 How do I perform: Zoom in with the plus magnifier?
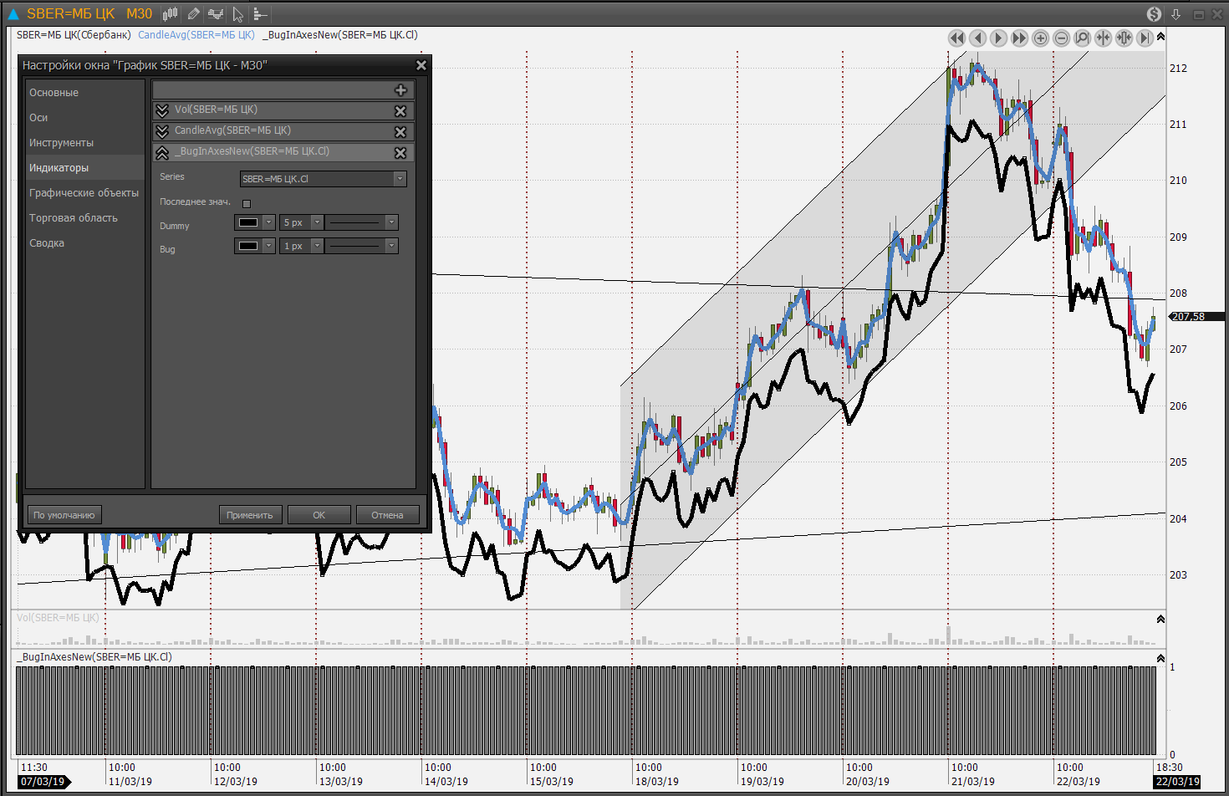[1040, 38]
